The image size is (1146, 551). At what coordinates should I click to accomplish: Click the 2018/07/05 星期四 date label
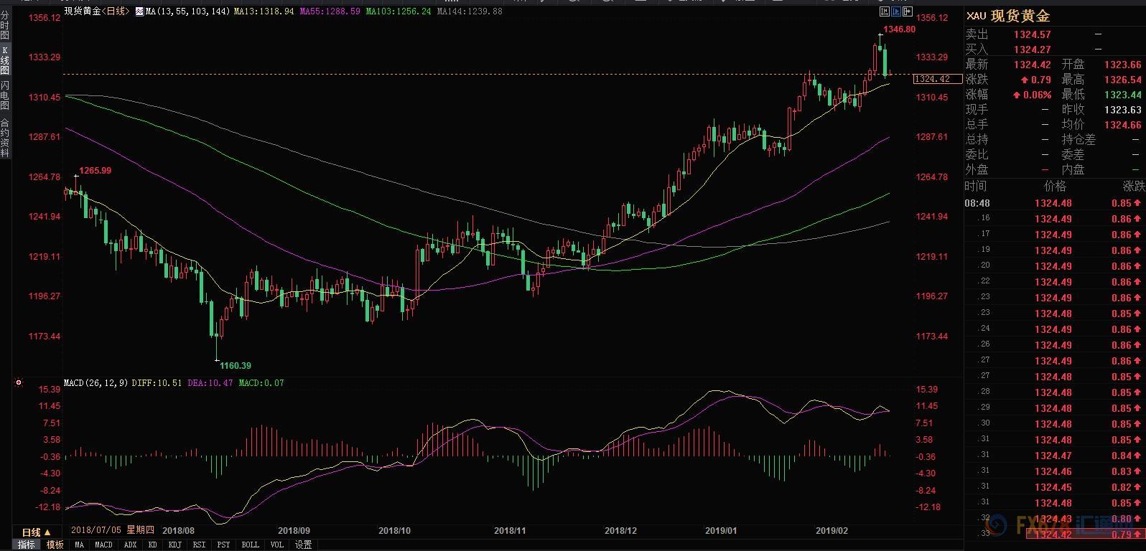[113, 530]
